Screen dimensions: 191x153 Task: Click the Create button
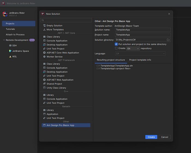[x=151, y=137]
